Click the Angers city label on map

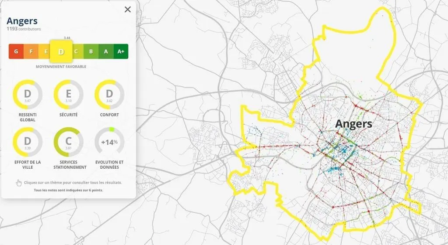coord(353,124)
